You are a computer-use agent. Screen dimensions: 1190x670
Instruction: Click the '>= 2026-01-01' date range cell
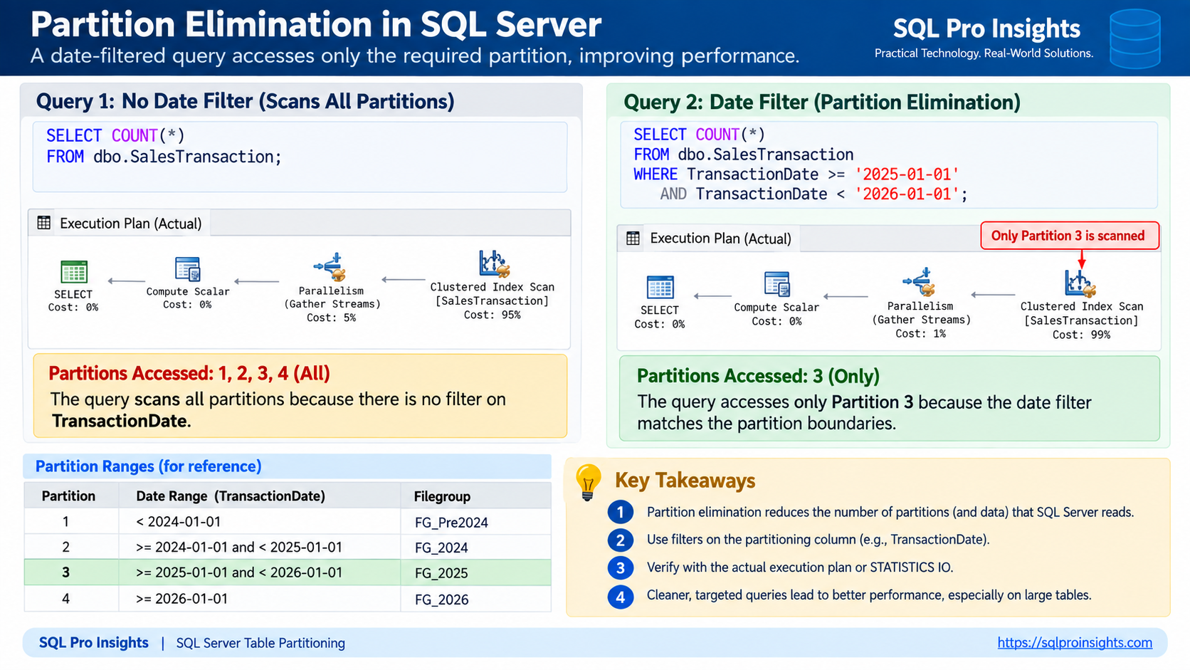[260, 599]
